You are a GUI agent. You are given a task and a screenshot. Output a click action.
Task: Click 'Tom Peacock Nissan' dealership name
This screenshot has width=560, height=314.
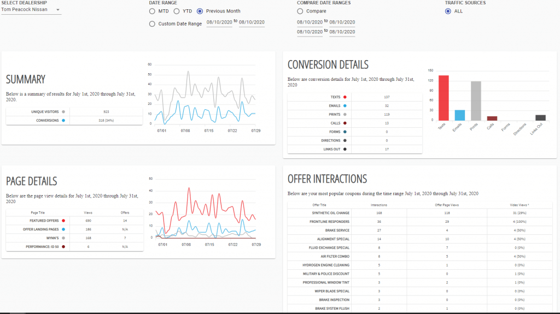click(24, 10)
